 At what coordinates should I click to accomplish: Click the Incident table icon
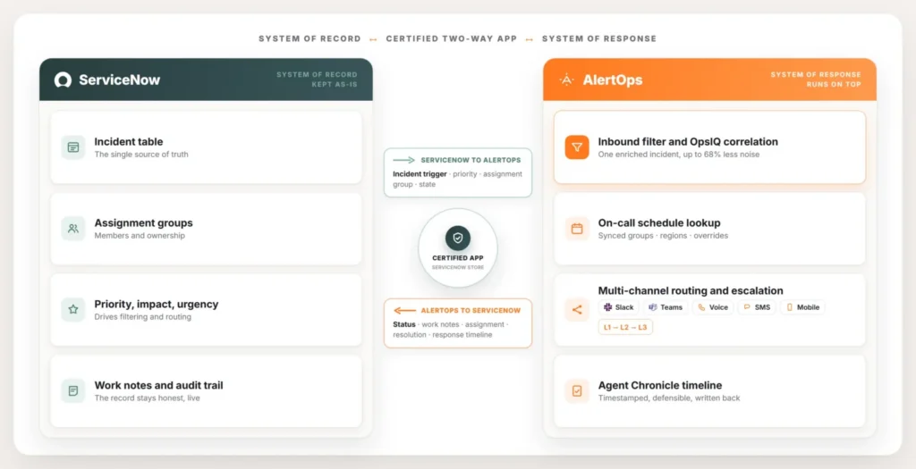pos(73,147)
